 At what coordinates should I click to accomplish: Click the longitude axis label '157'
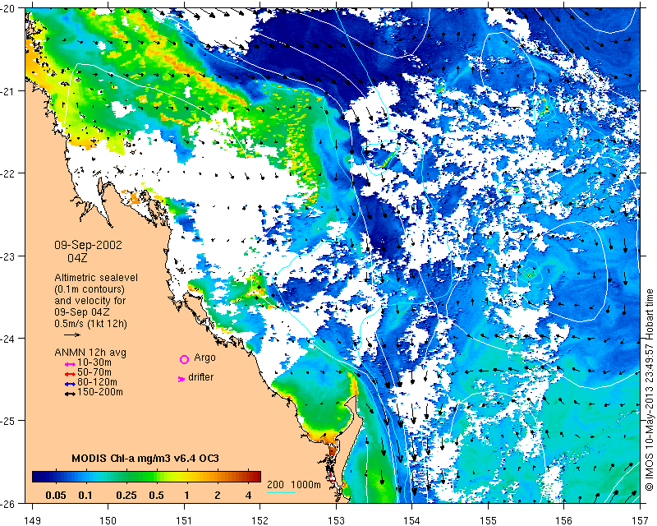coord(641,520)
